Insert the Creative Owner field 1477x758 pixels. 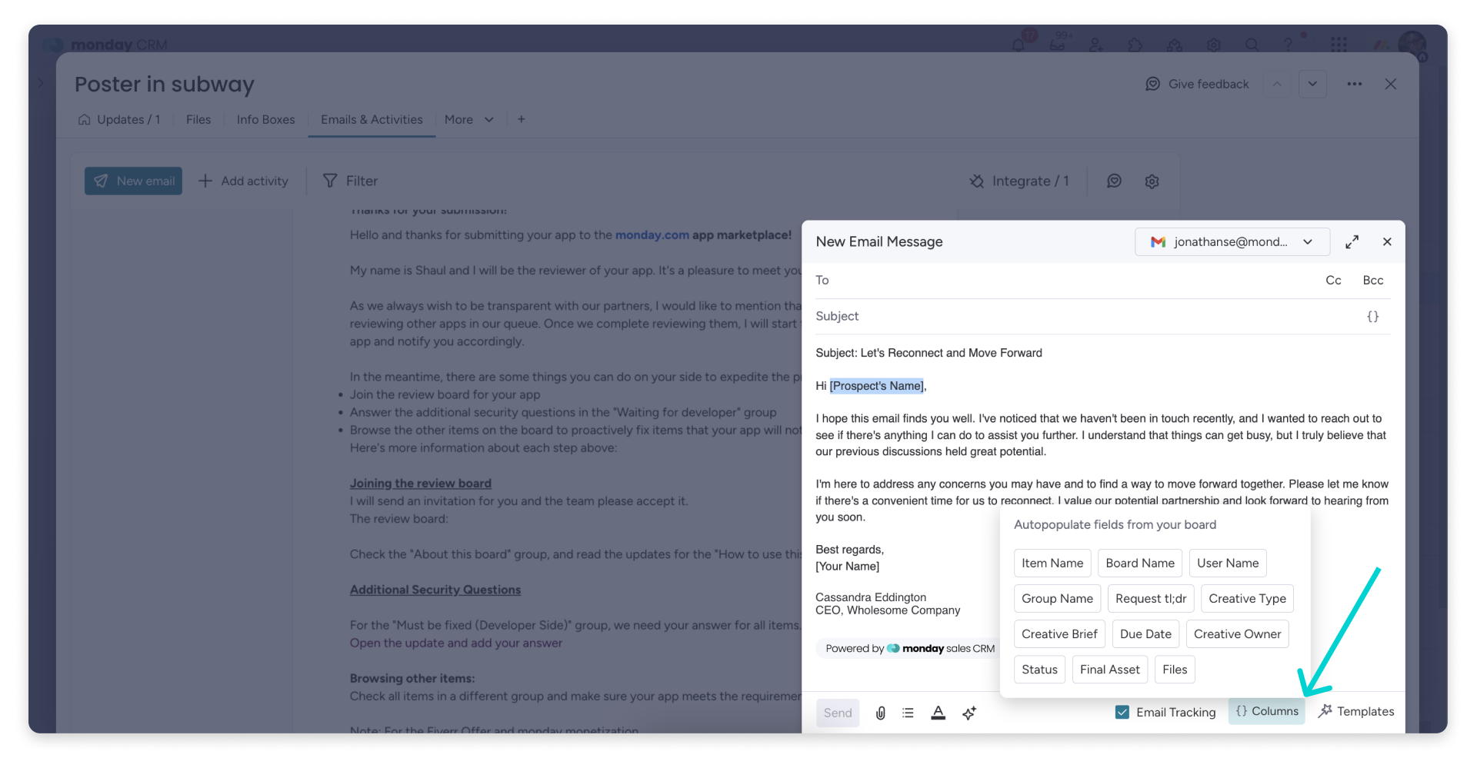(x=1237, y=633)
